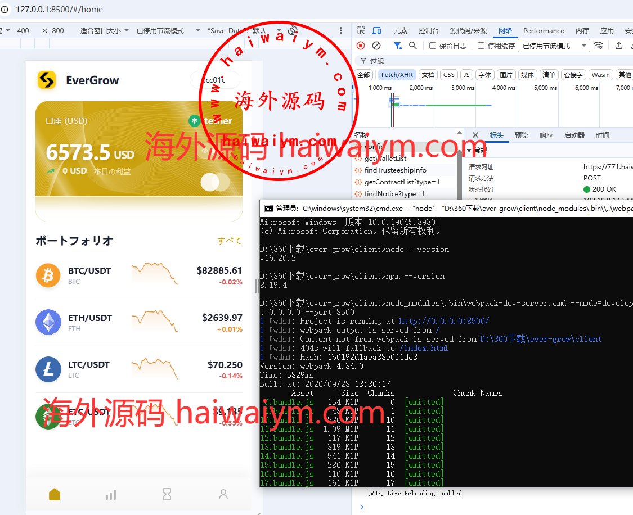This screenshot has width=633, height=515.
Task: Click the EverGrow logo icon
Action: 47,80
